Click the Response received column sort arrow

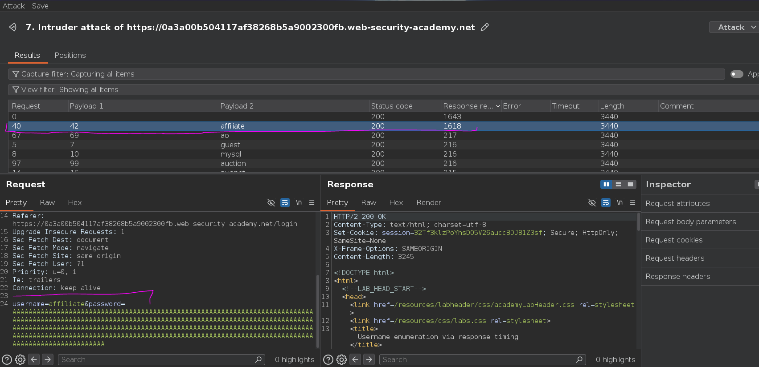coord(498,106)
